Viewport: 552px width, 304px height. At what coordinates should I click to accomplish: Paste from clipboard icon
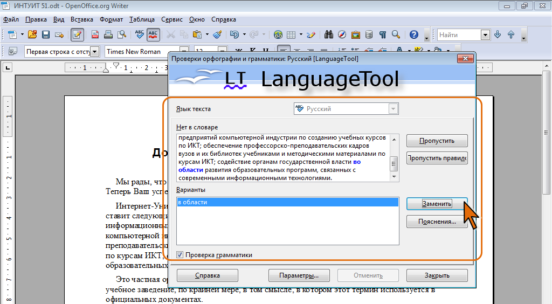point(197,34)
